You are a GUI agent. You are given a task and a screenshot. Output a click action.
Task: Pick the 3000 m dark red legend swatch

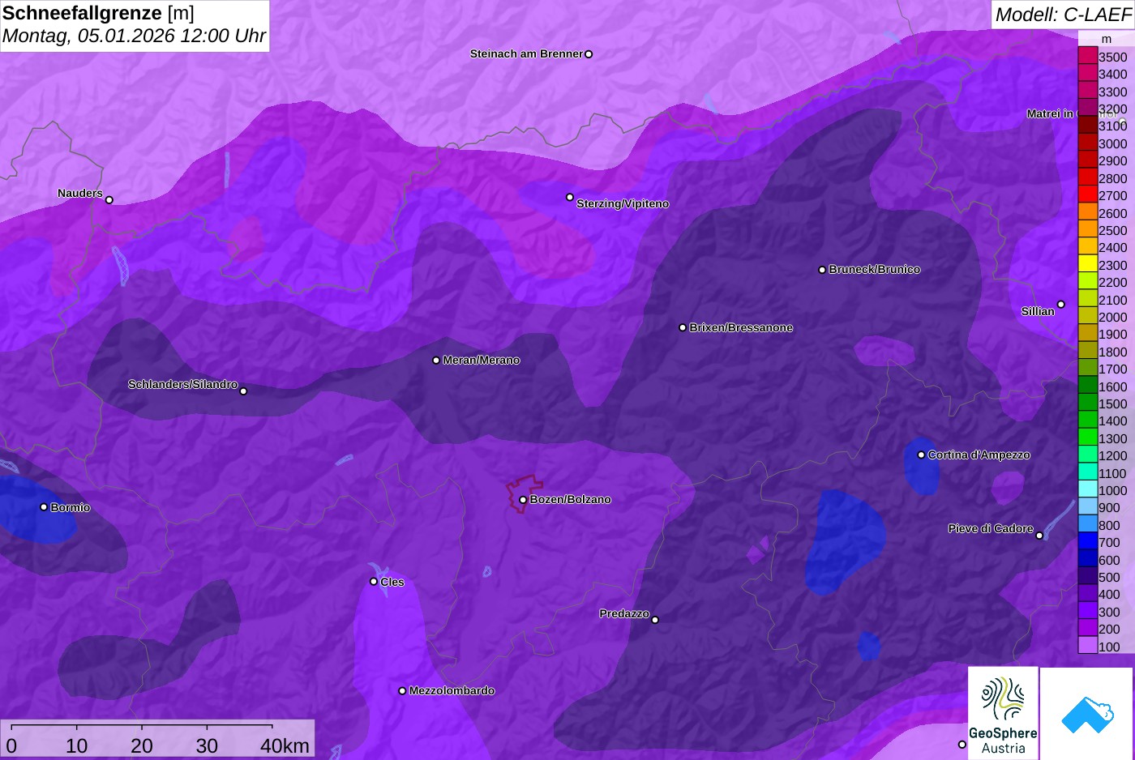coord(1087,143)
